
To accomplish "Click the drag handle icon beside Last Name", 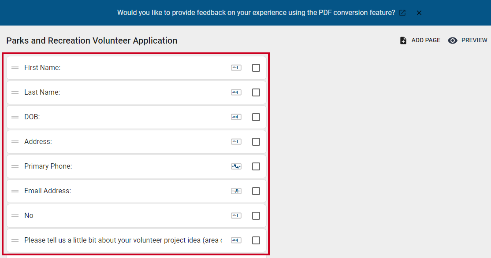I will click(x=15, y=92).
